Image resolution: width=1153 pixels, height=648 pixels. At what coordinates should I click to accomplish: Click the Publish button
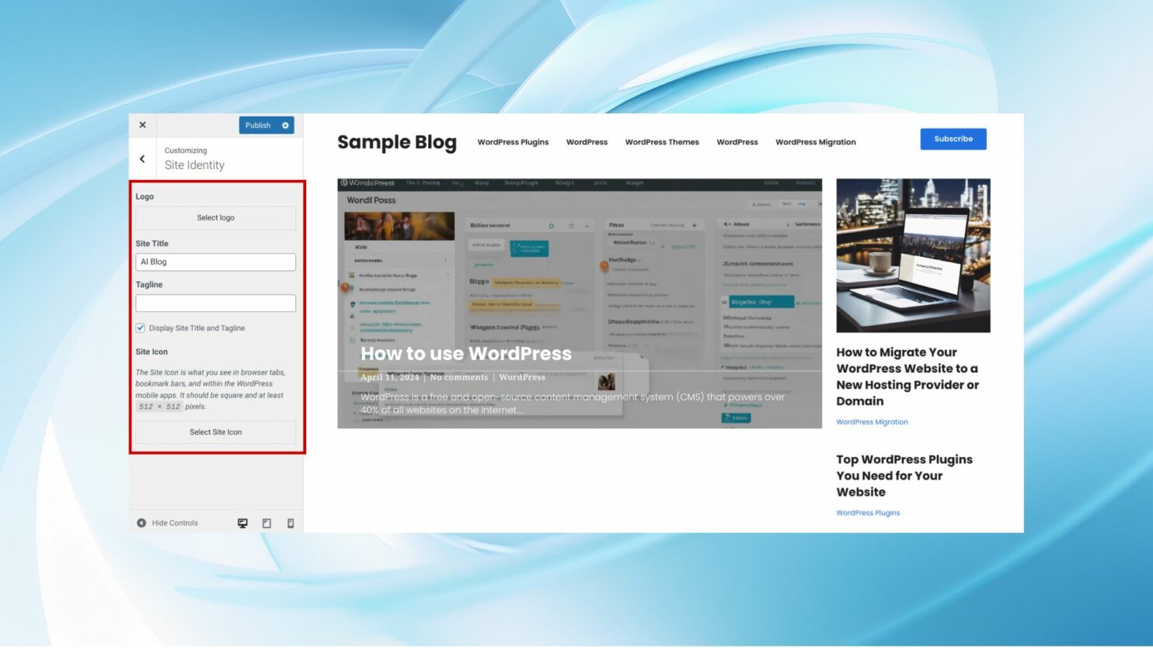tap(258, 125)
